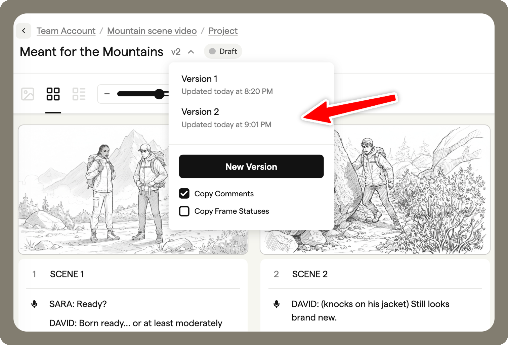Click Scene 2 microphone icon

coord(277,304)
